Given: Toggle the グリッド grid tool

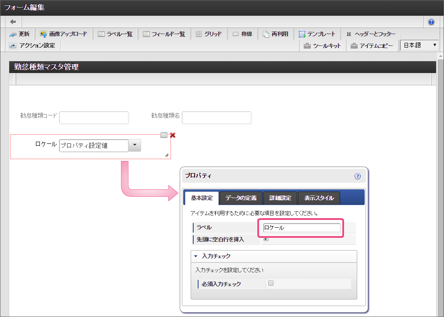Looking at the screenshot, I should tap(208, 34).
